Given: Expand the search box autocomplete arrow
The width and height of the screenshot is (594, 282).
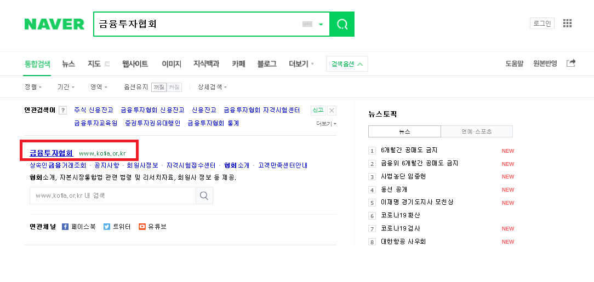Looking at the screenshot, I should (321, 24).
